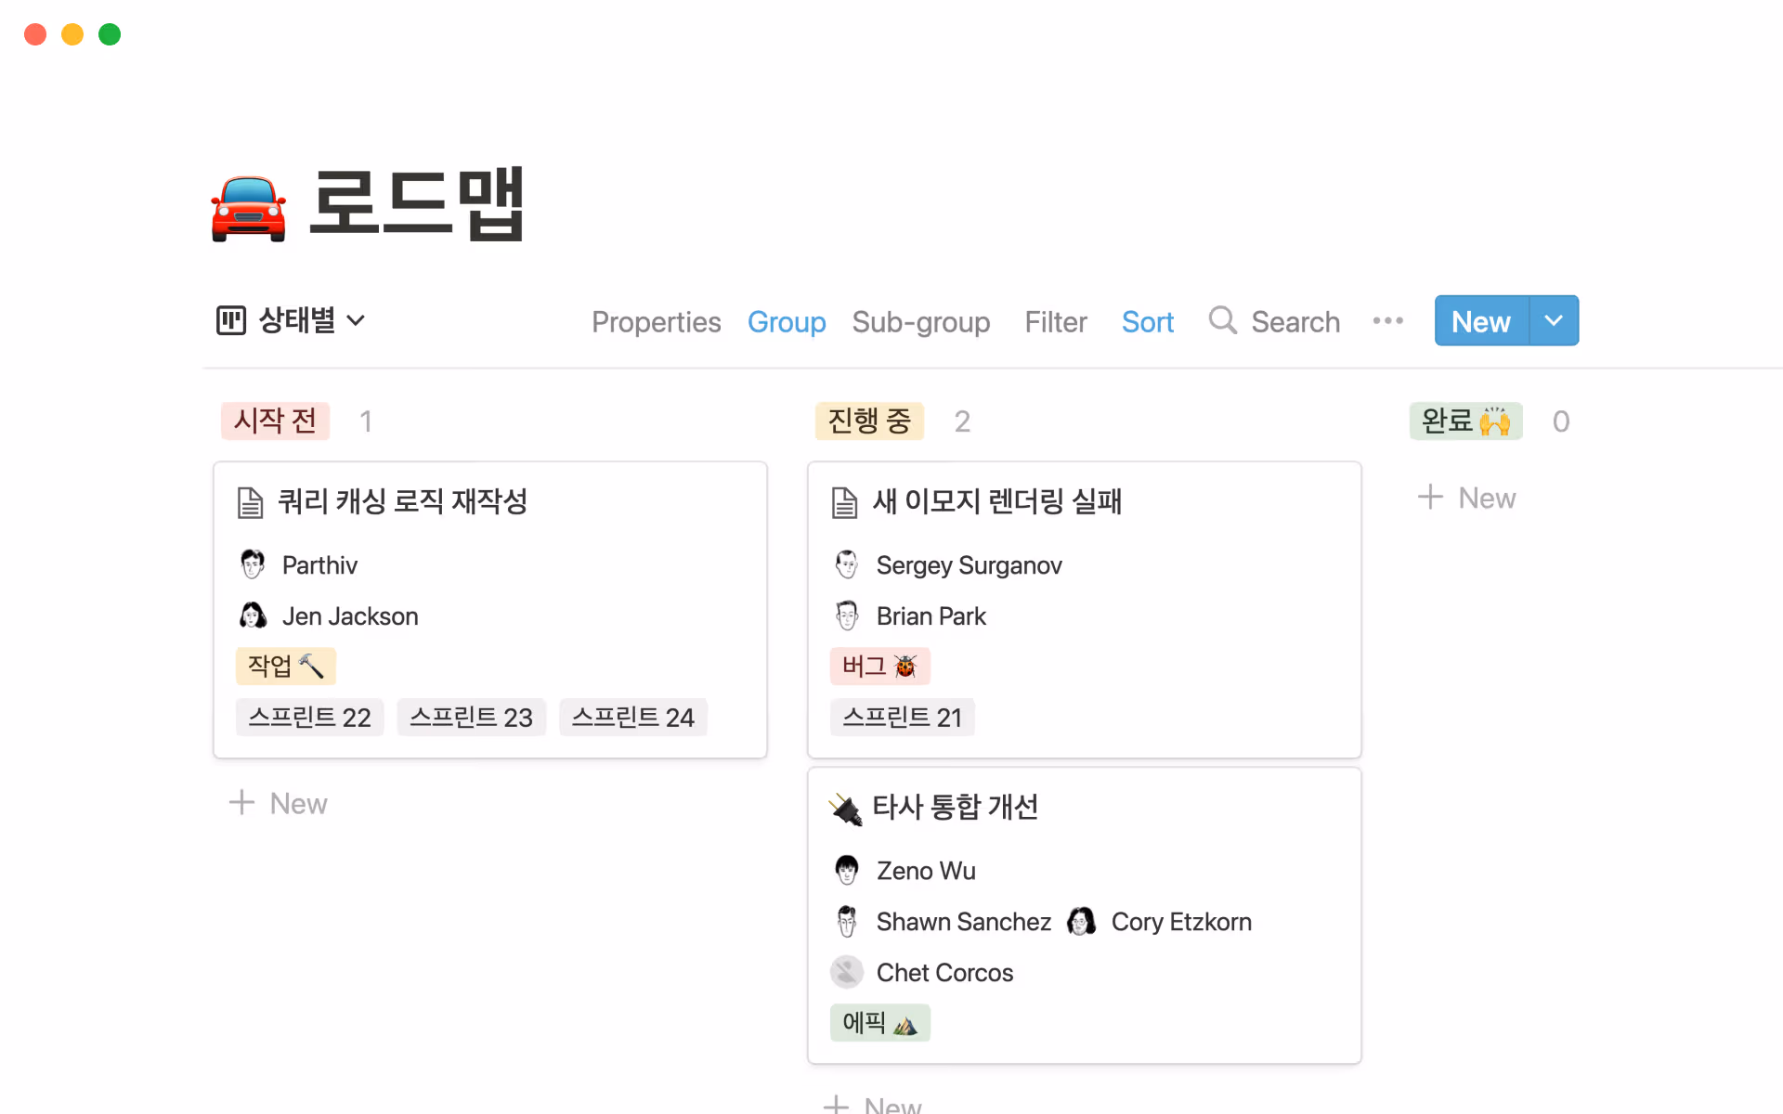Viewport: 1783px width, 1114px height.
Task: Click the document icon on 쿼리 캐싱 card
Action: 250,501
